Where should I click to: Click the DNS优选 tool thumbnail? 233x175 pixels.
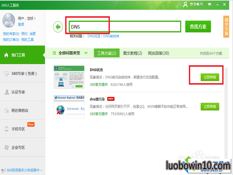click(x=69, y=77)
